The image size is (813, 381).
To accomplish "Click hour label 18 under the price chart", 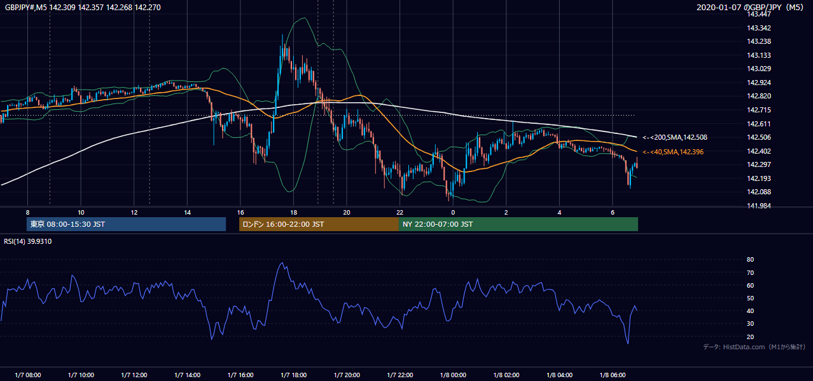I will click(x=293, y=212).
